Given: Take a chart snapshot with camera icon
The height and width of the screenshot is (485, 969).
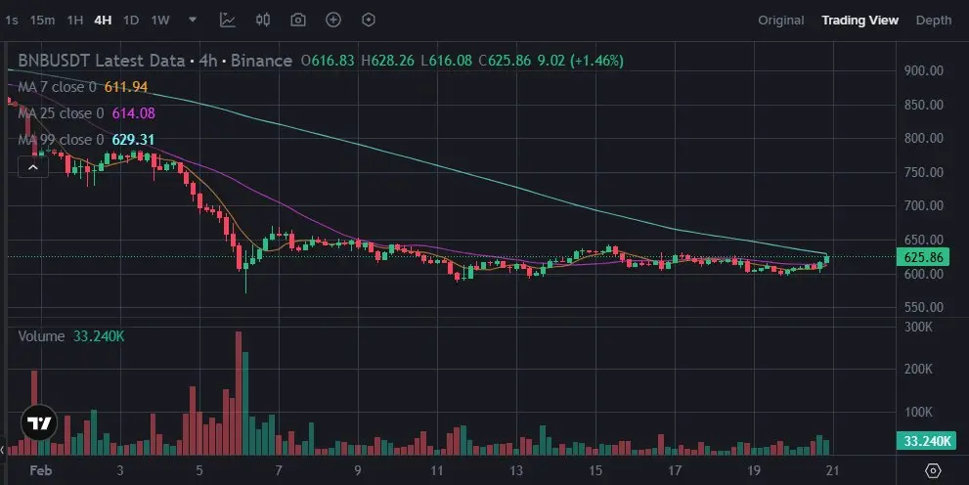Looking at the screenshot, I should (x=298, y=20).
